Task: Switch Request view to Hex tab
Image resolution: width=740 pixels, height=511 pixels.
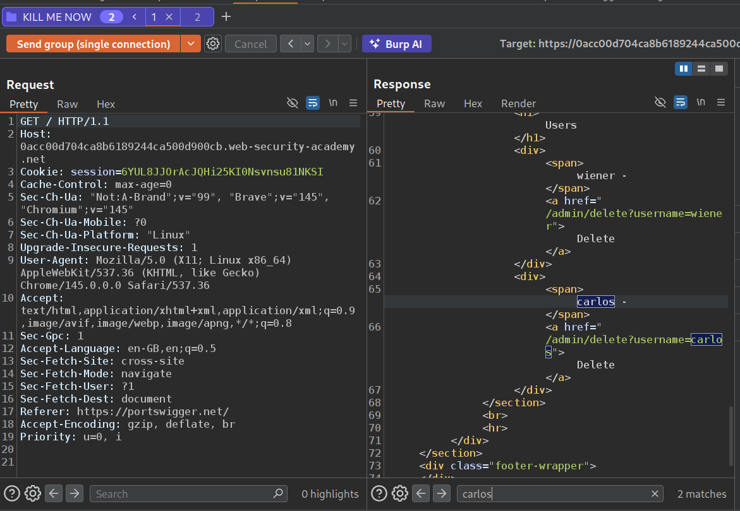Action: pyautogui.click(x=106, y=104)
